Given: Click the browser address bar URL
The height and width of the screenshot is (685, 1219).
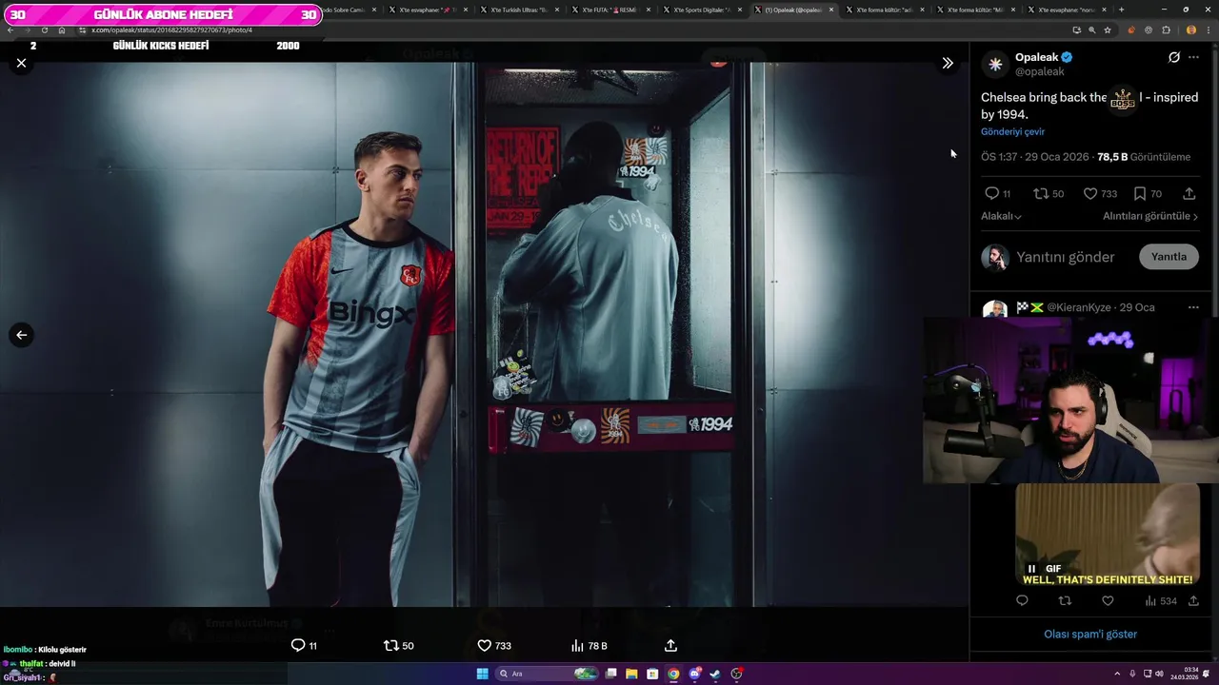Looking at the screenshot, I should click(171, 29).
